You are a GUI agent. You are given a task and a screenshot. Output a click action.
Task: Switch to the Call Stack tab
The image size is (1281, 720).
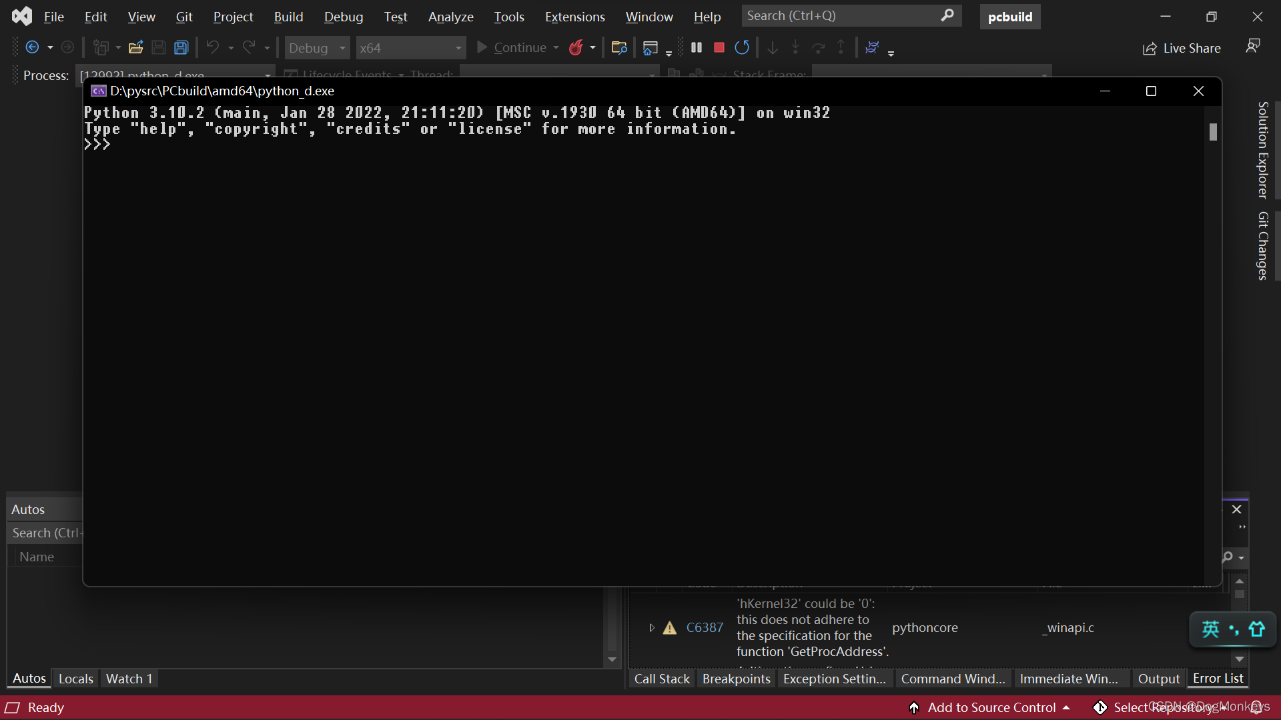click(661, 679)
